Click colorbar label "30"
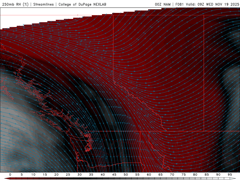The width and height of the screenshot is (240, 180). tap(79, 175)
